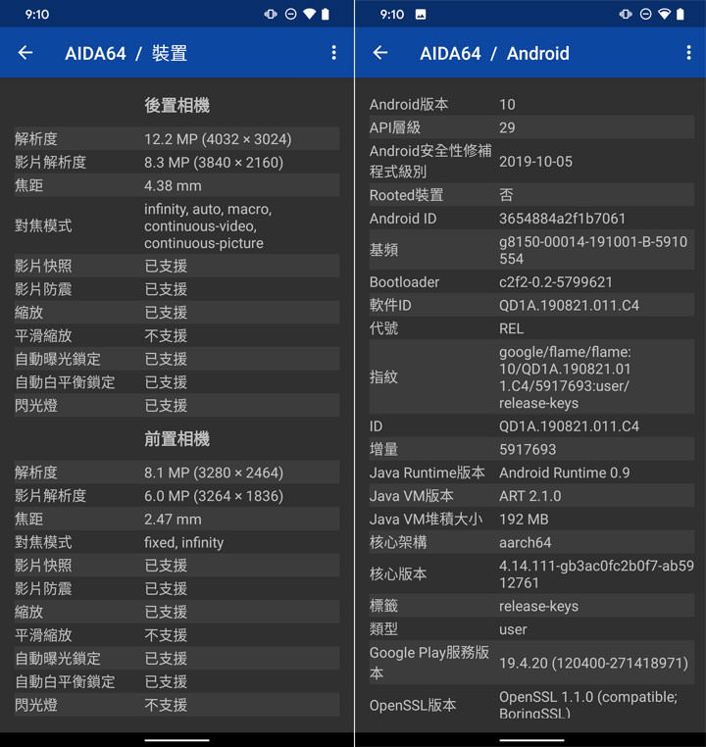This screenshot has width=706, height=747.
Task: Tap do-not-disturb icon in right status bar
Action: point(645,15)
